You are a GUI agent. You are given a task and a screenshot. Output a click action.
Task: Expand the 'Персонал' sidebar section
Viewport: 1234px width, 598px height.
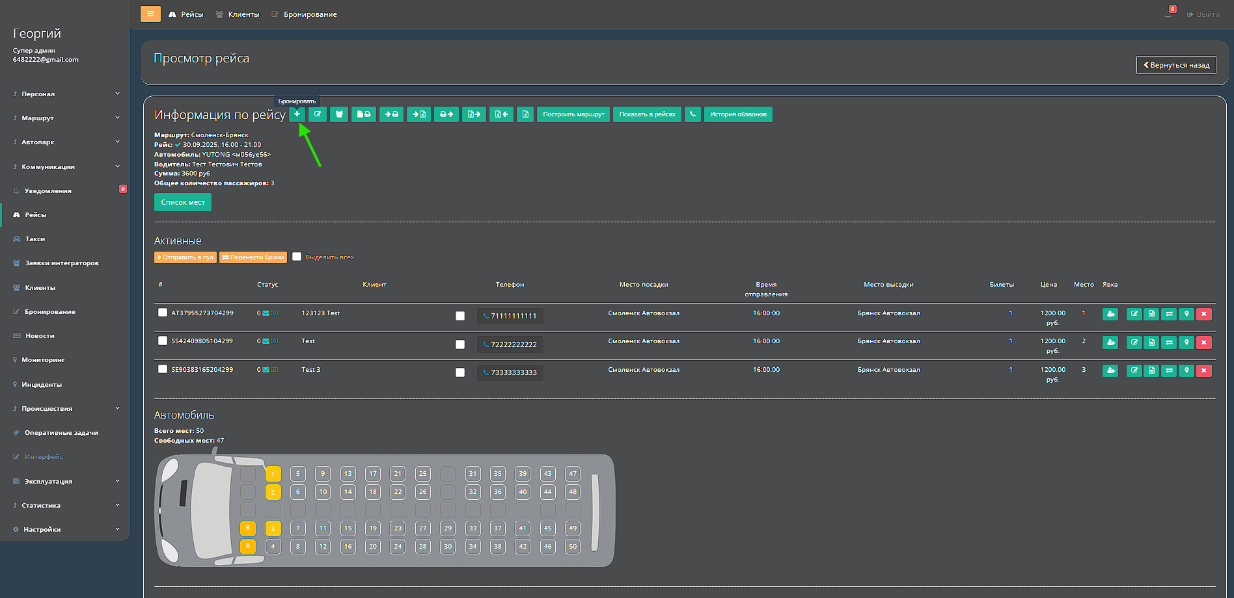coord(65,94)
